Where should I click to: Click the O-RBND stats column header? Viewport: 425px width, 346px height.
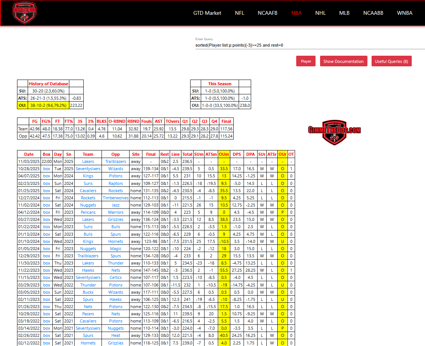click(117, 122)
